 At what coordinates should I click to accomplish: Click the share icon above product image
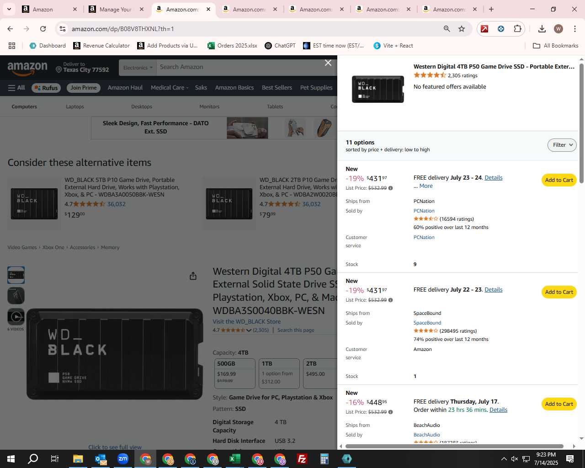[x=193, y=276]
